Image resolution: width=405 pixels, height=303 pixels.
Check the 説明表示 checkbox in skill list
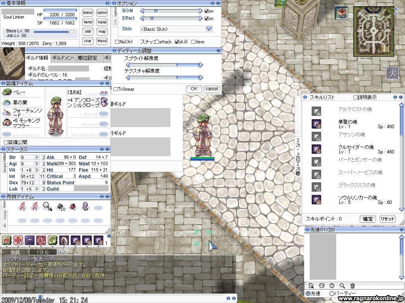click(x=356, y=97)
